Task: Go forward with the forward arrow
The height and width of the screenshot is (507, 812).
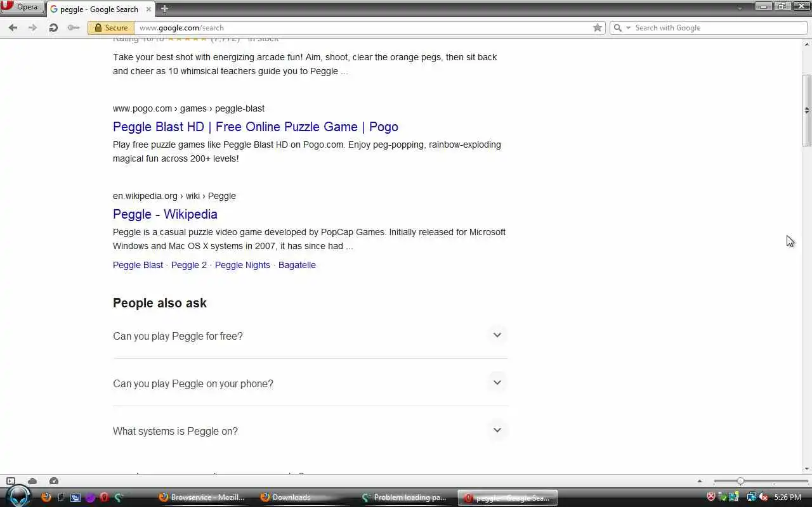Action: point(33,27)
